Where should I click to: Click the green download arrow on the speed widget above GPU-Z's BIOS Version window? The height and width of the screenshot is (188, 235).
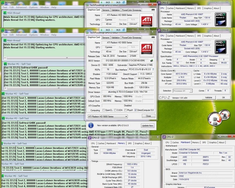(102, 30)
